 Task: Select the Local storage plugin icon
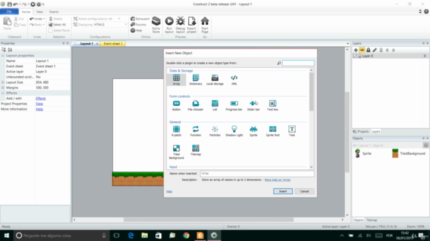215,80
